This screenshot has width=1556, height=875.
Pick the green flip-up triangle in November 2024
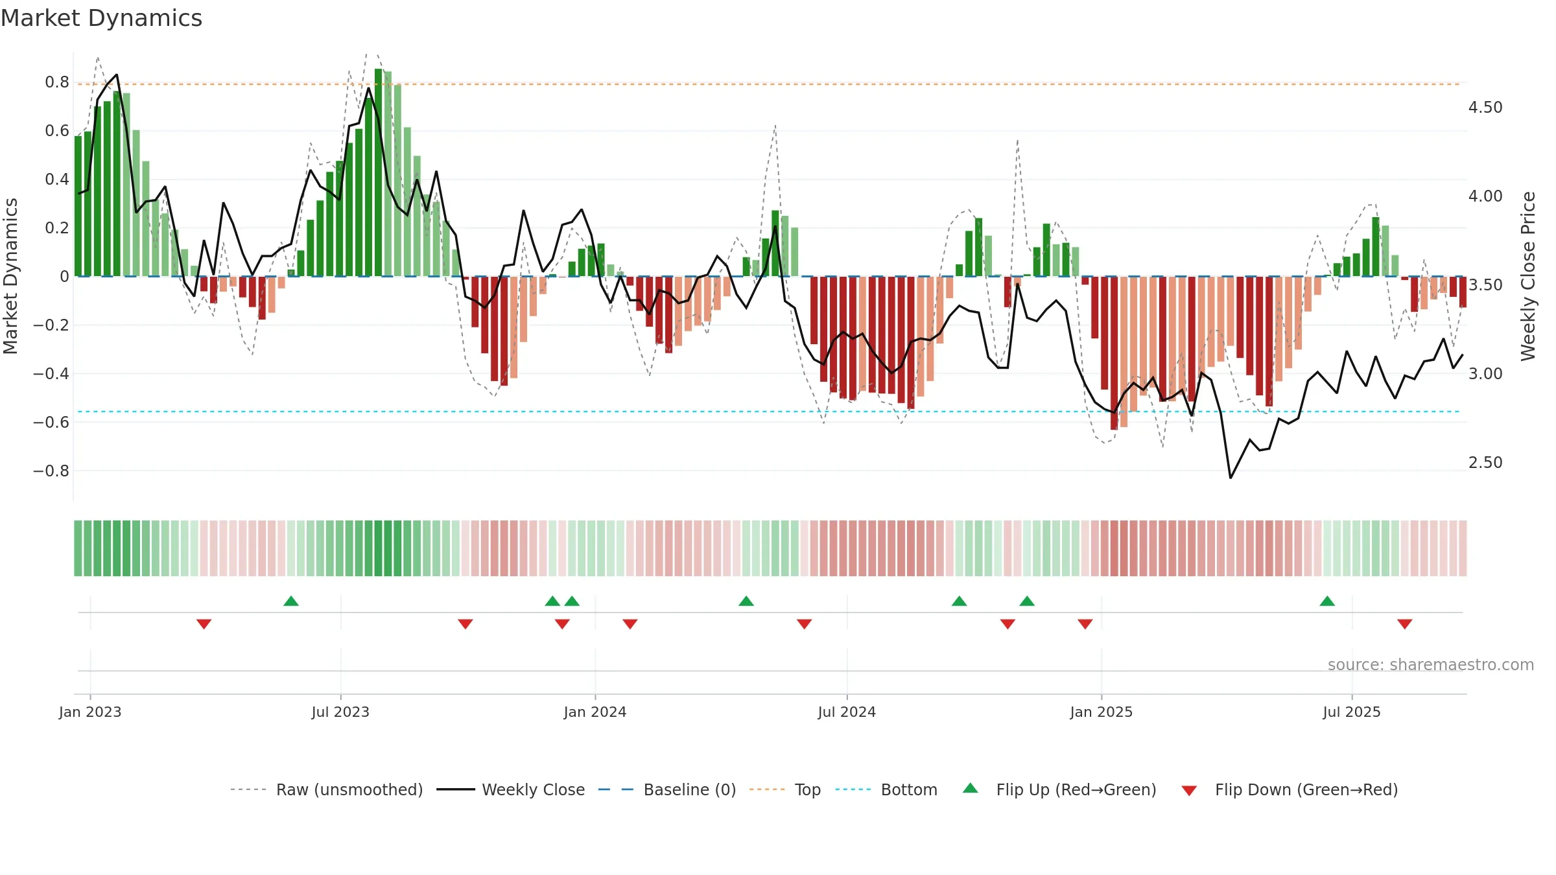1027,601
